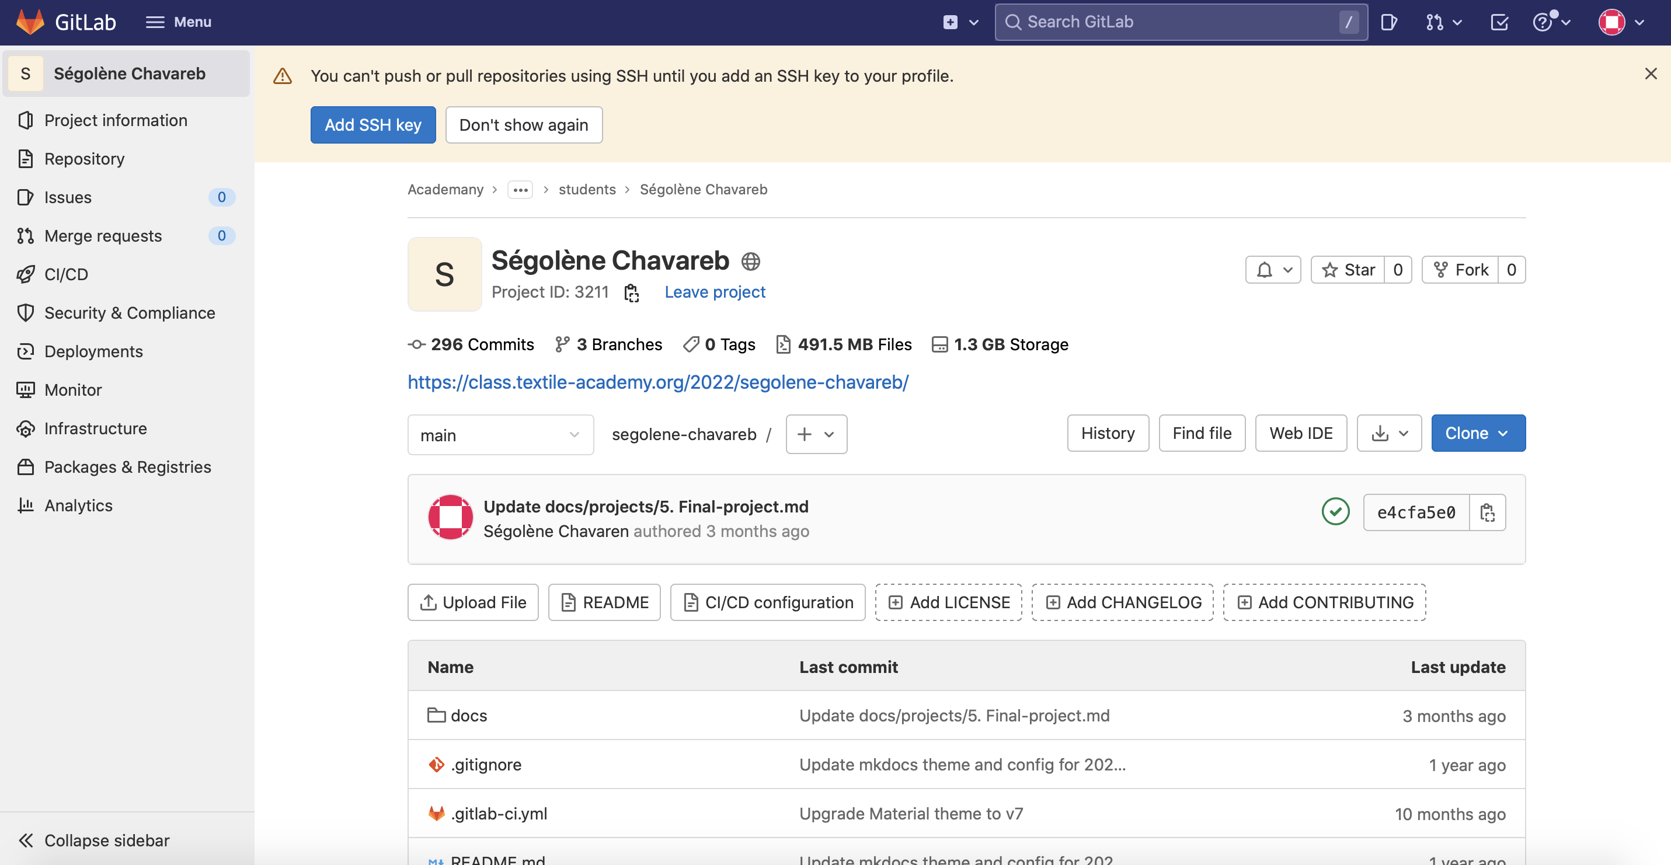Open Monitor in sidebar

coord(72,390)
